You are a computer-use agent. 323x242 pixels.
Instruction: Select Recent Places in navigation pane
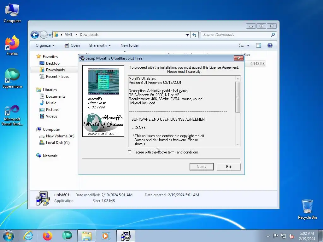(54, 76)
